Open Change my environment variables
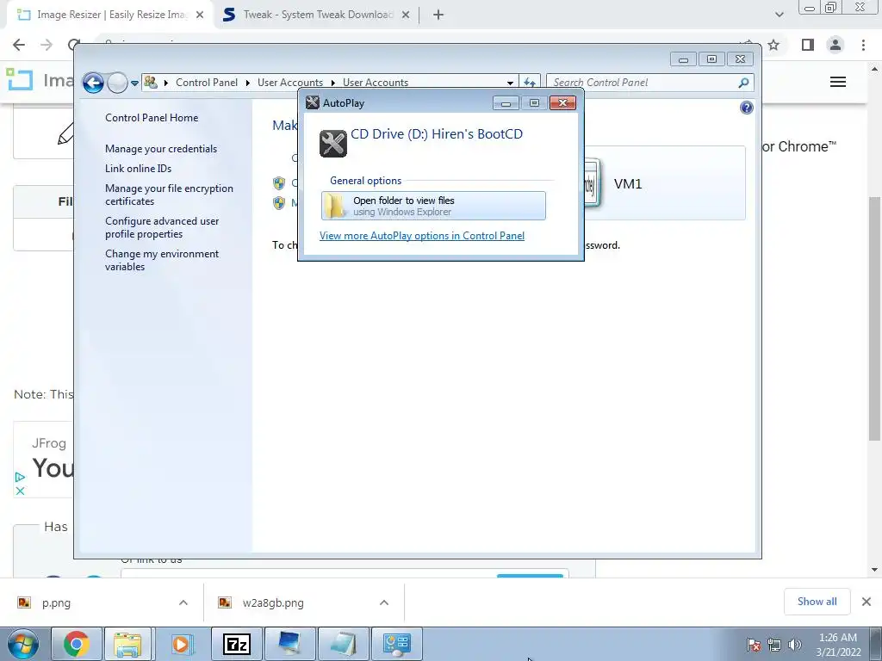The height and width of the screenshot is (661, 882). (x=162, y=260)
